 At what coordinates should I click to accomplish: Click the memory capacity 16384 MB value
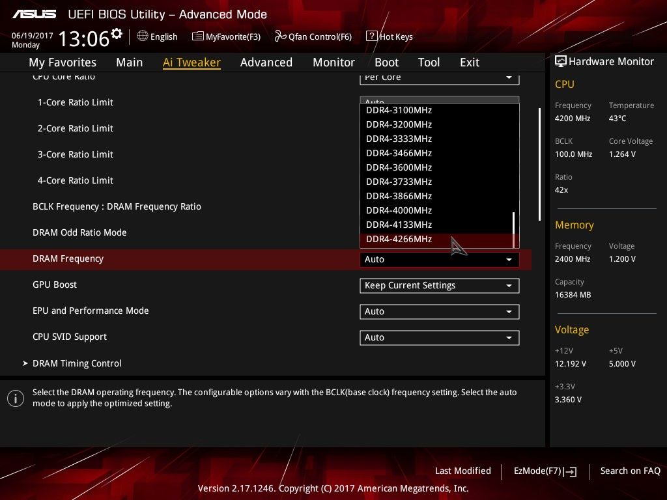tap(573, 295)
